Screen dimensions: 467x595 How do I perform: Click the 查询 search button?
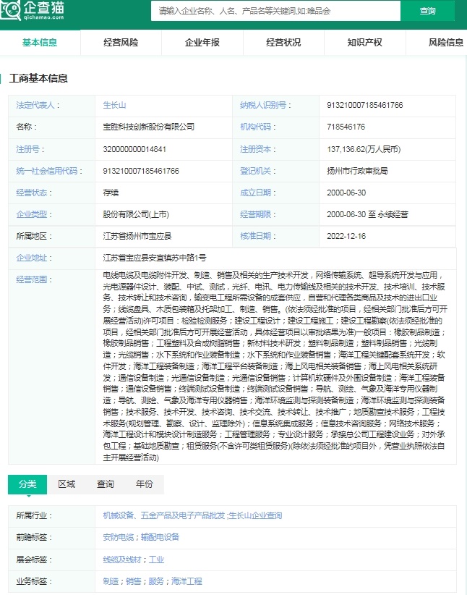click(427, 11)
